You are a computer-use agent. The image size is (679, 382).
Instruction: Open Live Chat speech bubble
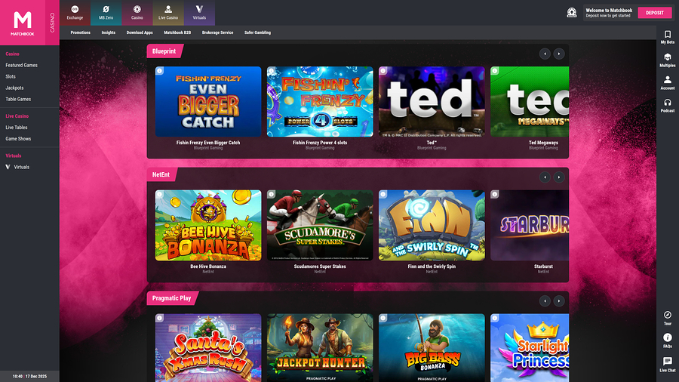pos(668,364)
